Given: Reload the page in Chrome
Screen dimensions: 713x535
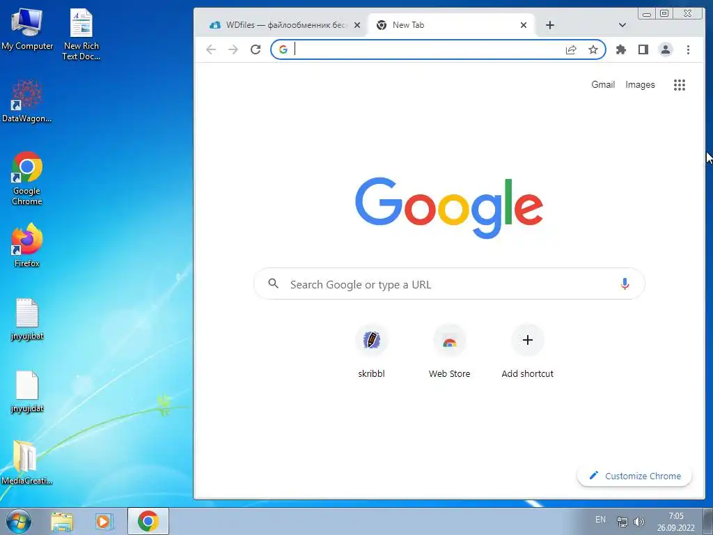Looking at the screenshot, I should click(256, 49).
